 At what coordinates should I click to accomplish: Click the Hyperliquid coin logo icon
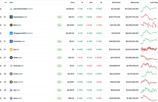click(x=11, y=17)
